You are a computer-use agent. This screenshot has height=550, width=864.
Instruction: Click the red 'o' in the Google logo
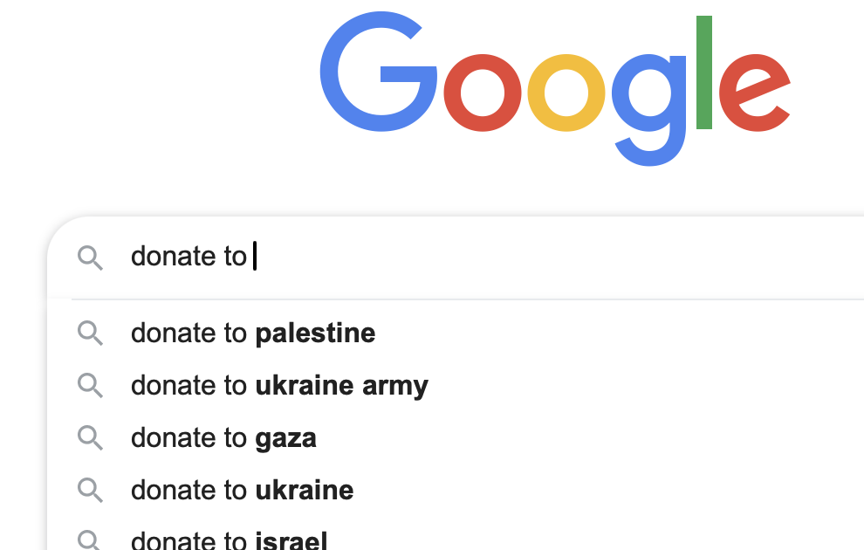484,92
